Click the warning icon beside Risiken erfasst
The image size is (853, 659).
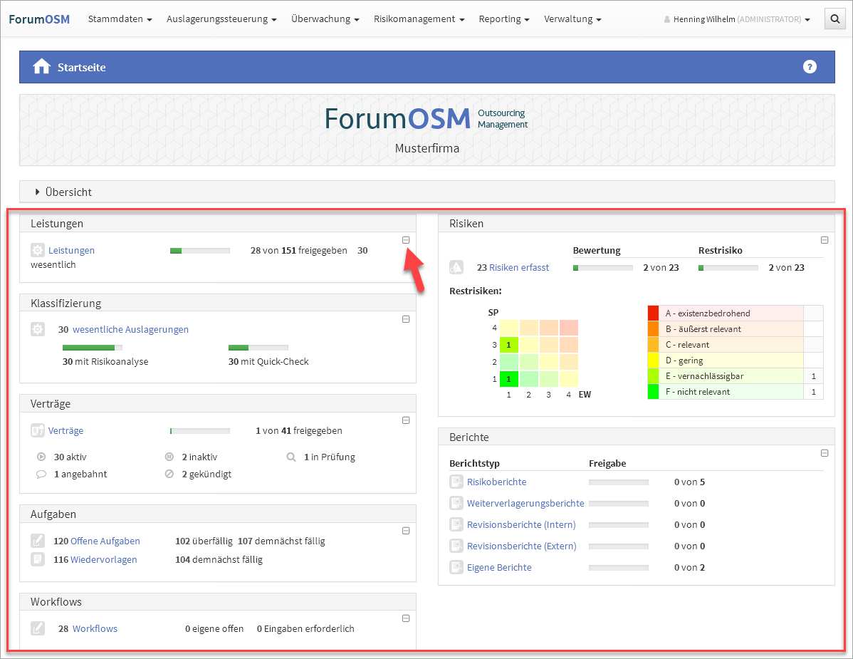(x=456, y=268)
